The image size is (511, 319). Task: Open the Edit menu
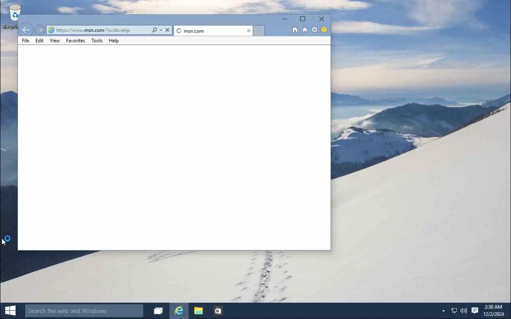coord(40,41)
